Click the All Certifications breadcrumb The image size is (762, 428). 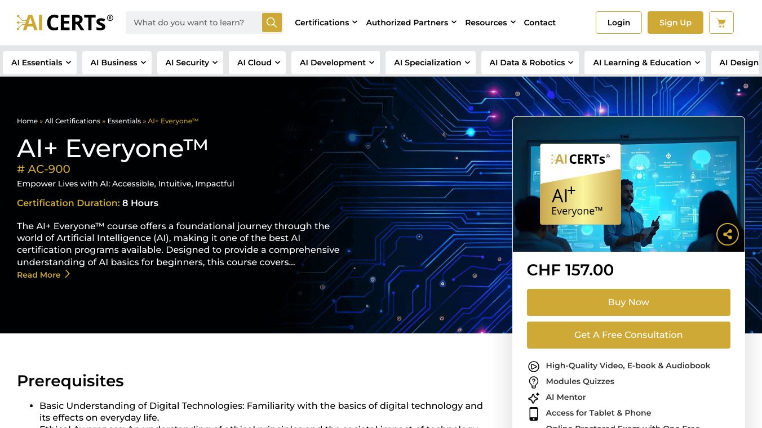(x=72, y=121)
